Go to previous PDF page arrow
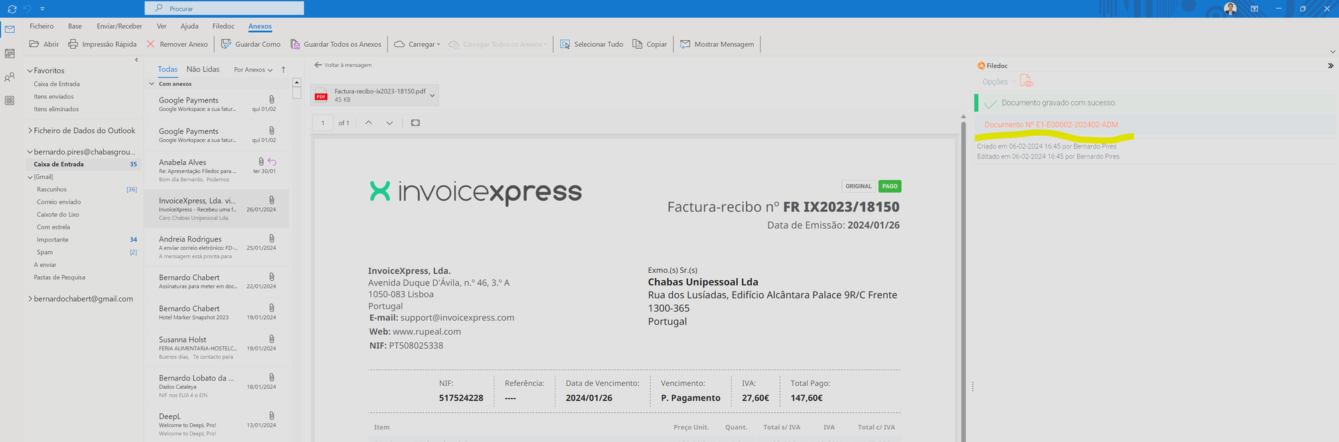This screenshot has width=1339, height=442. pyautogui.click(x=368, y=123)
